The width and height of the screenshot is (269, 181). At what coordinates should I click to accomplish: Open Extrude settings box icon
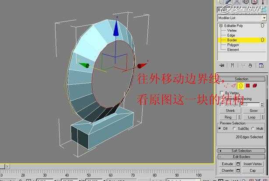click(238, 164)
